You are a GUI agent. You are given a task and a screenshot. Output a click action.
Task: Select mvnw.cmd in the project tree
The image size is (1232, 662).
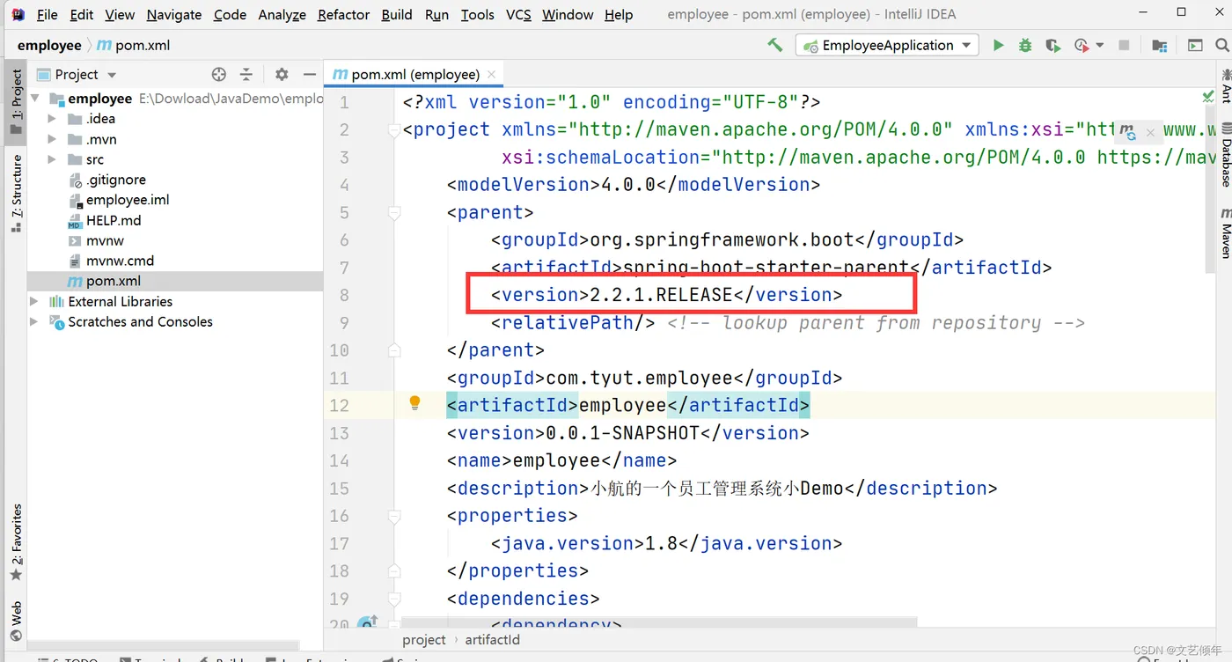110,261
